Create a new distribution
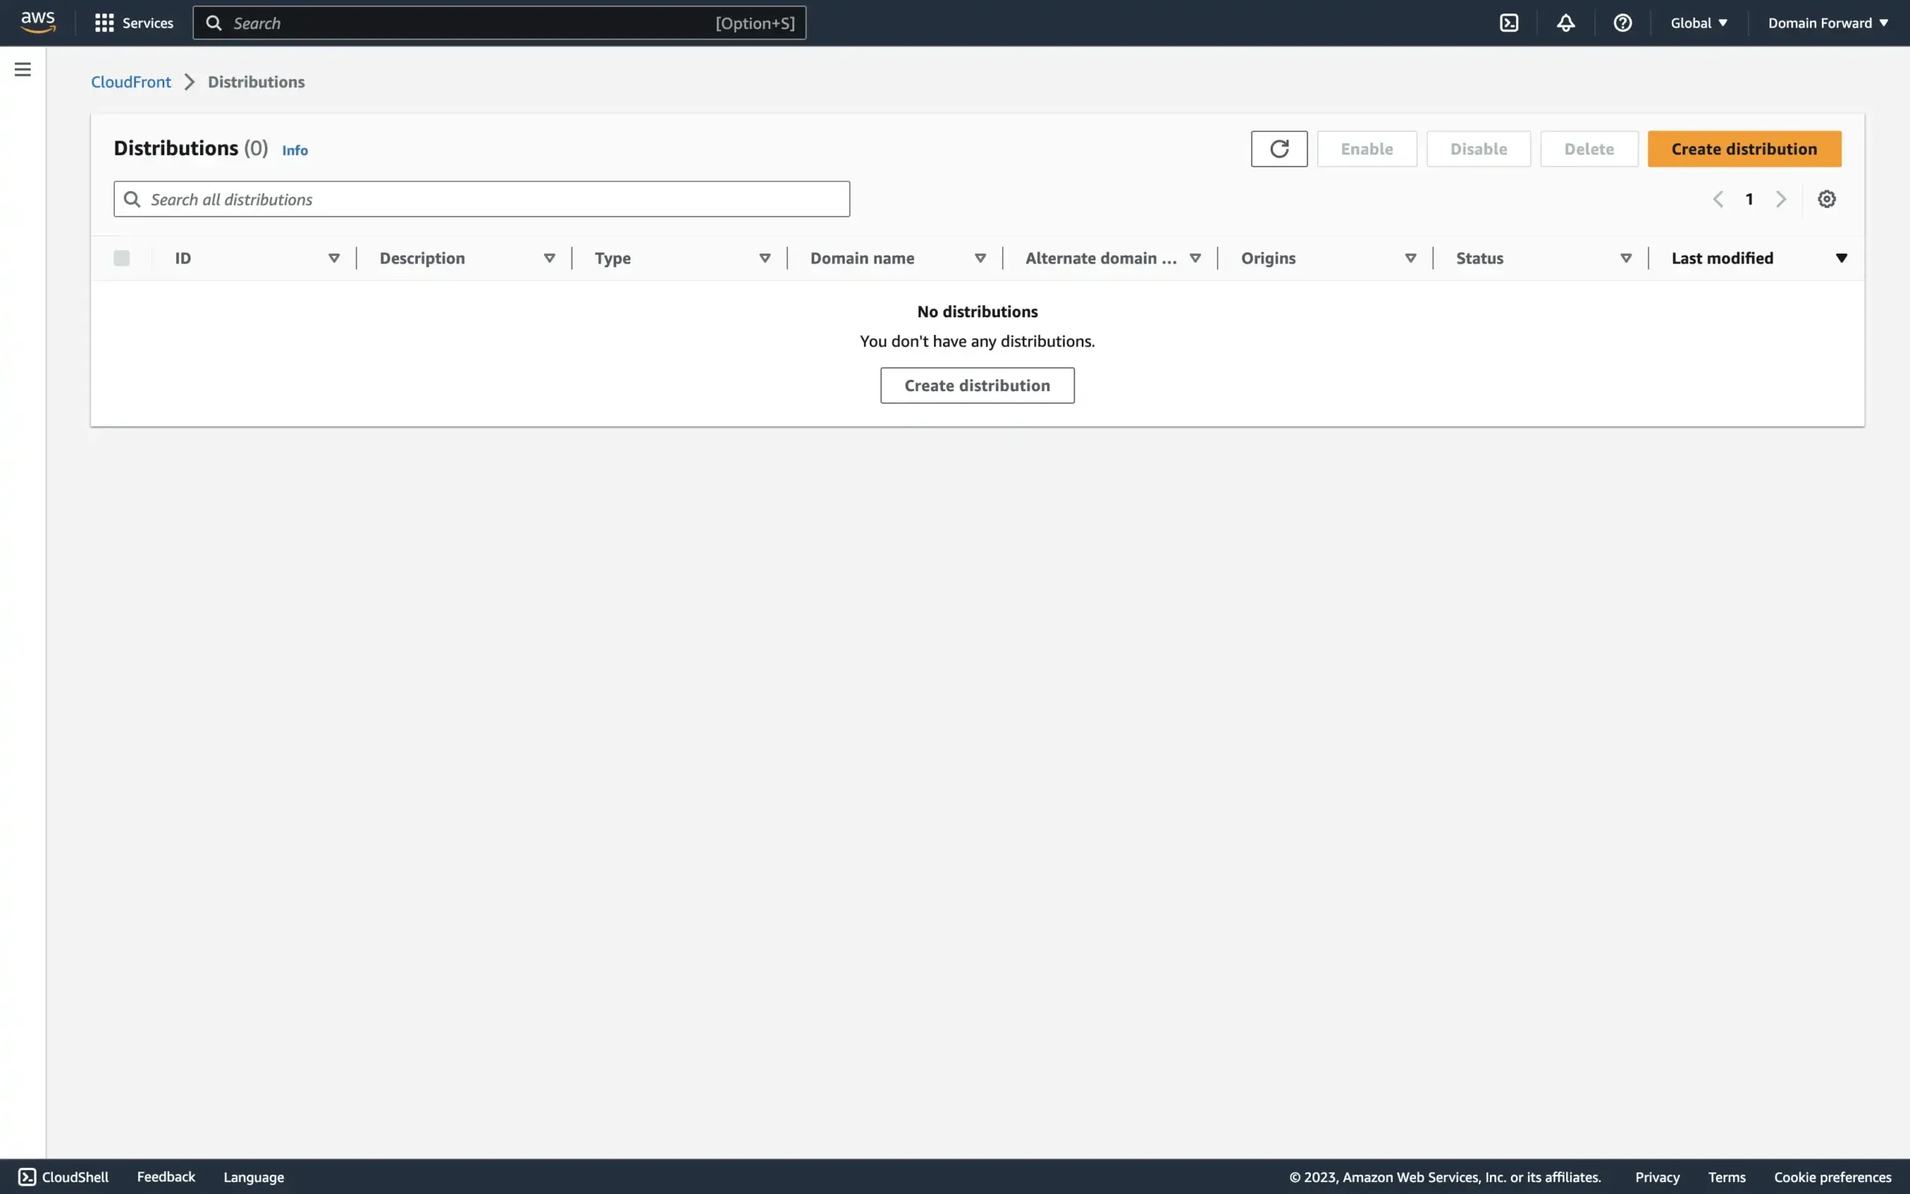This screenshot has width=1910, height=1194. [1744, 149]
